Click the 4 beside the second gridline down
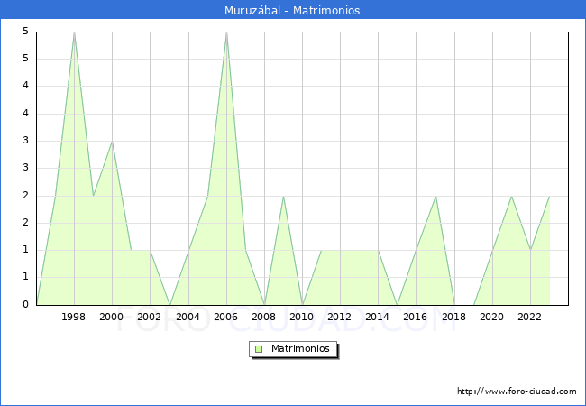Viewport: 586px width, 406px height. click(x=25, y=86)
